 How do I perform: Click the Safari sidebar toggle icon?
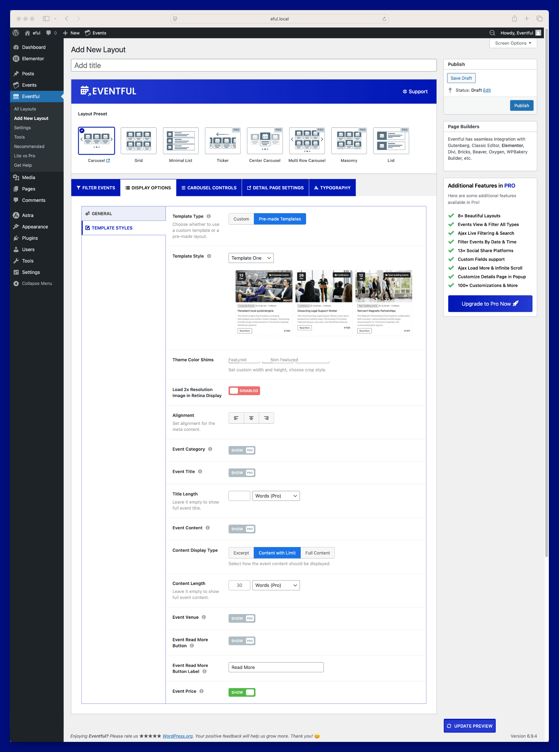[46, 19]
